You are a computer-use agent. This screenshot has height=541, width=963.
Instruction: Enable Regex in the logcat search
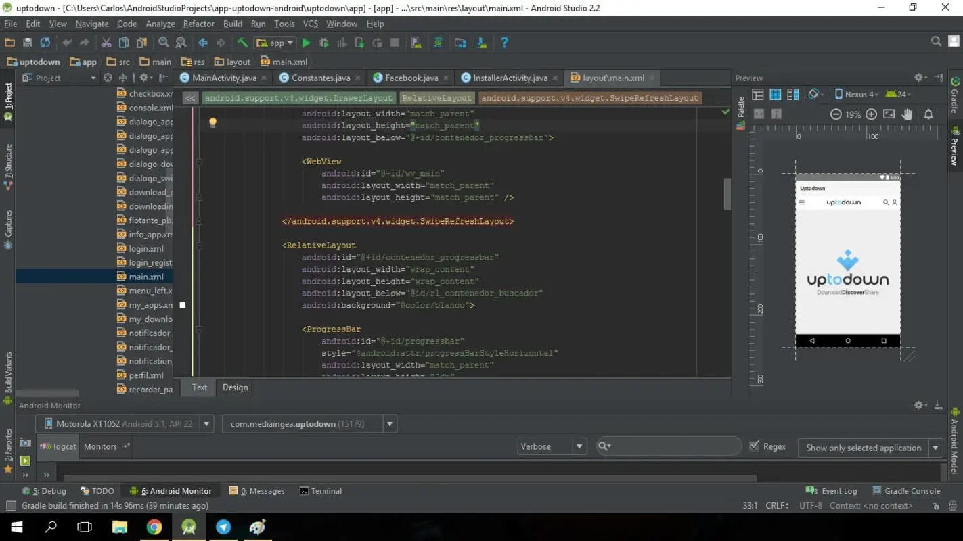(753, 446)
